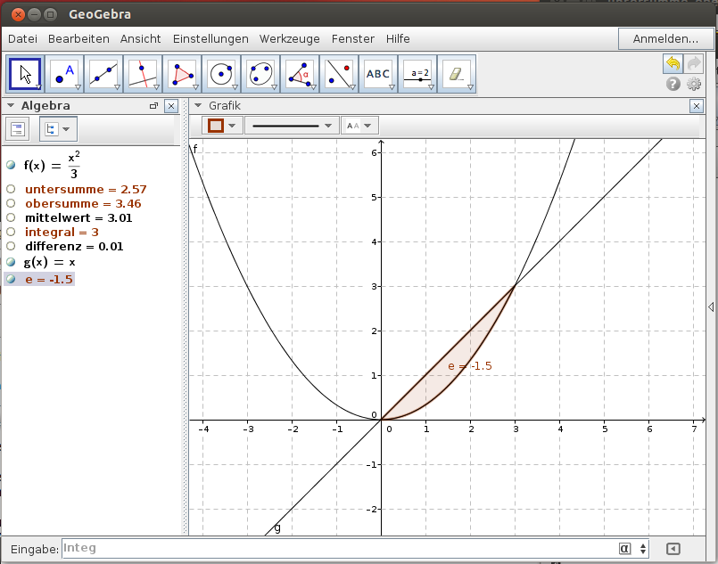Click the object color swatch

pos(216,126)
